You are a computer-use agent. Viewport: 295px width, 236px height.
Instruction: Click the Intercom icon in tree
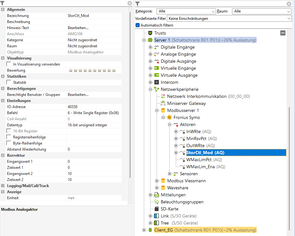pyautogui.click(x=157, y=82)
